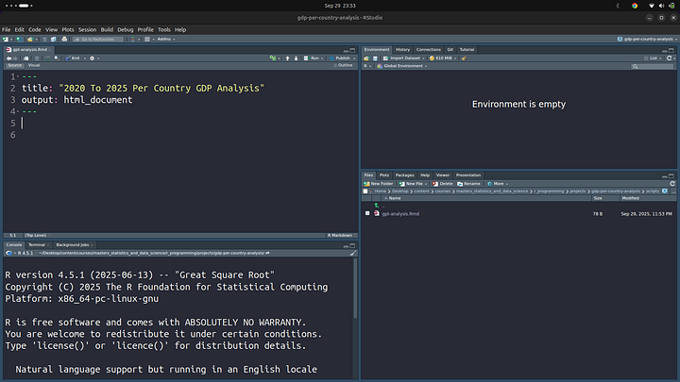The image size is (680, 382).
Task: Click the volume icon in top bar
Action: [661, 6]
